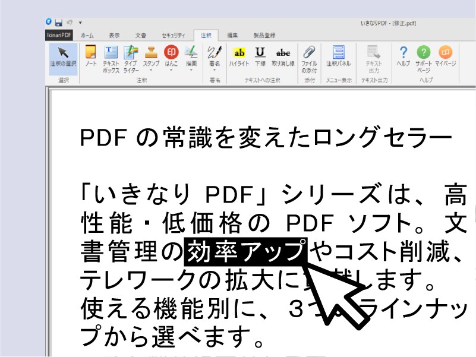The image size is (476, 357).
Task: Expand the はんこ dropdown arrow
Action: click(171, 70)
